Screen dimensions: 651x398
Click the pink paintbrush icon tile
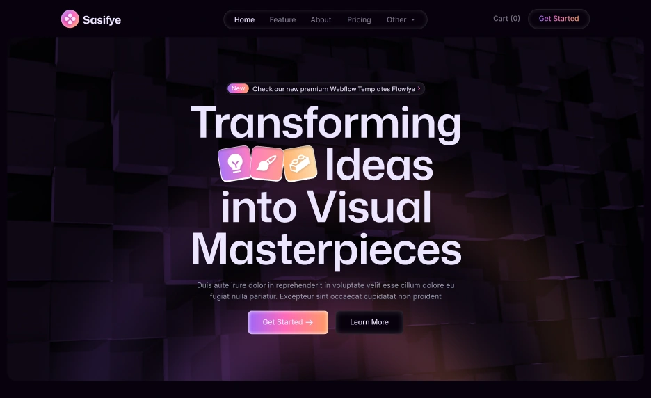coord(267,164)
